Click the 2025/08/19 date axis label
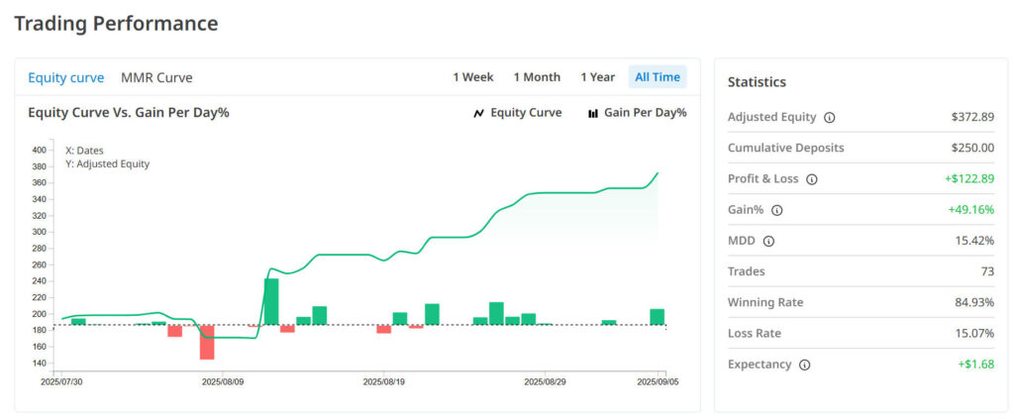The width and height of the screenshot is (1014, 419). click(384, 380)
